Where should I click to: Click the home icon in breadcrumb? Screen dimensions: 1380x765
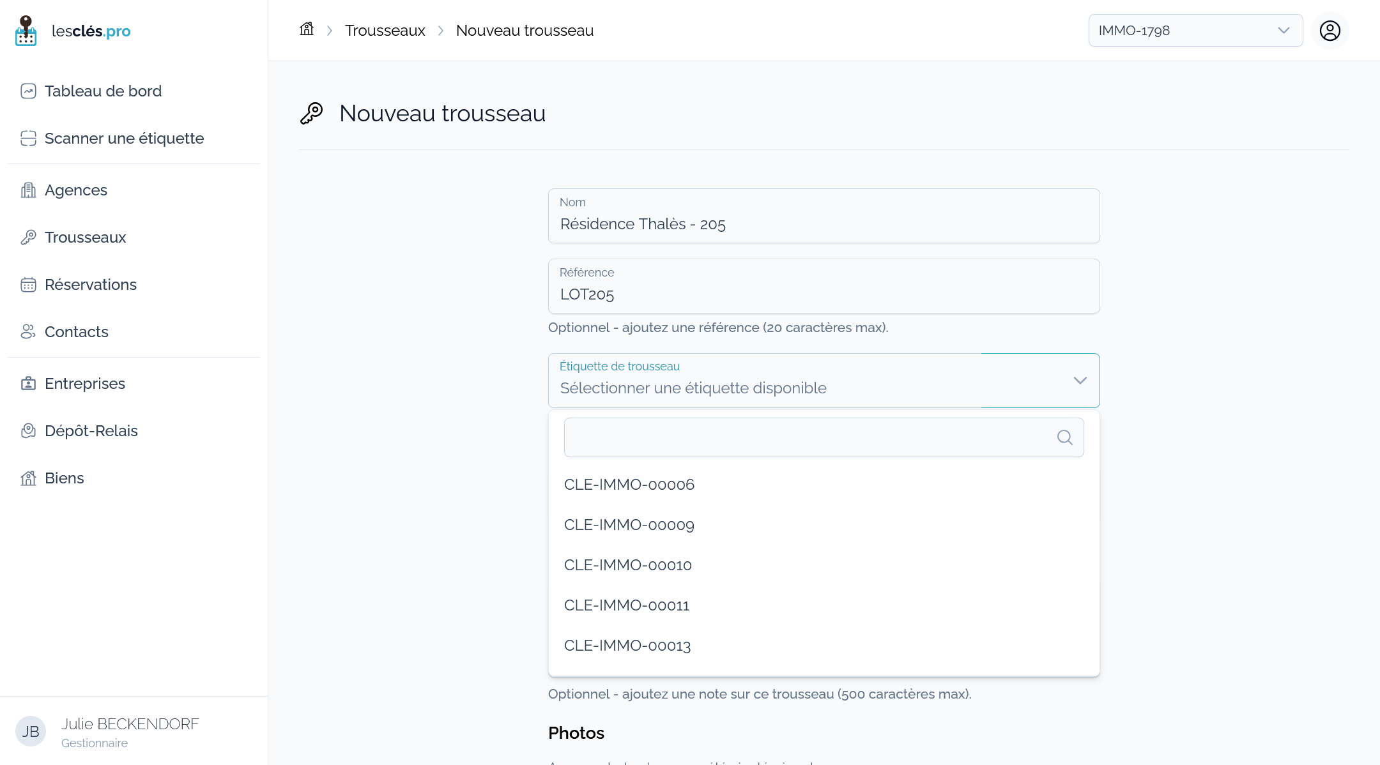pyautogui.click(x=307, y=29)
